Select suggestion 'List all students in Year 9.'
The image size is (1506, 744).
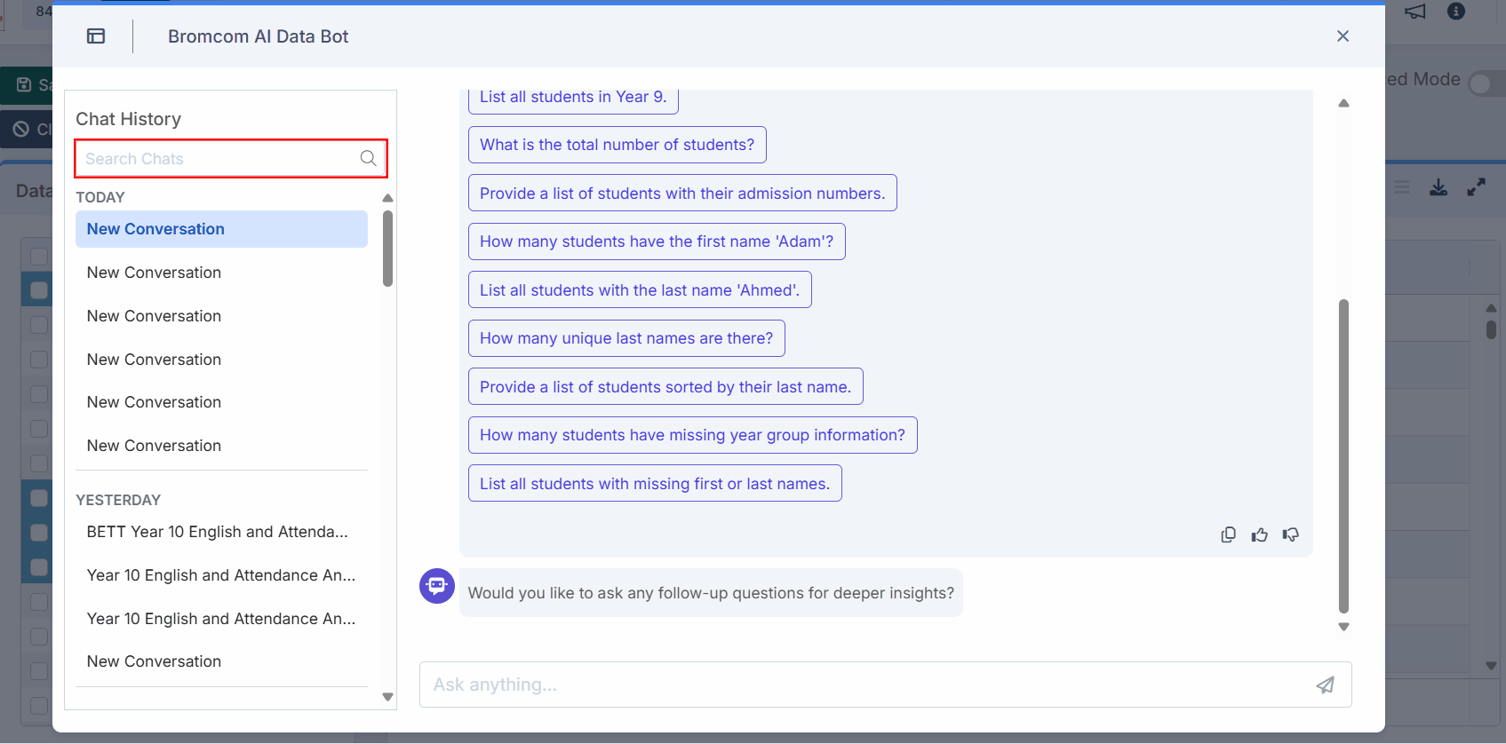(x=573, y=98)
